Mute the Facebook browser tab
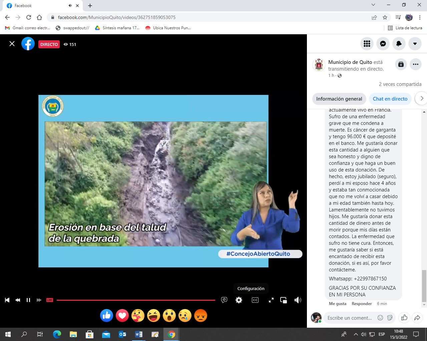 pyautogui.click(x=70, y=6)
